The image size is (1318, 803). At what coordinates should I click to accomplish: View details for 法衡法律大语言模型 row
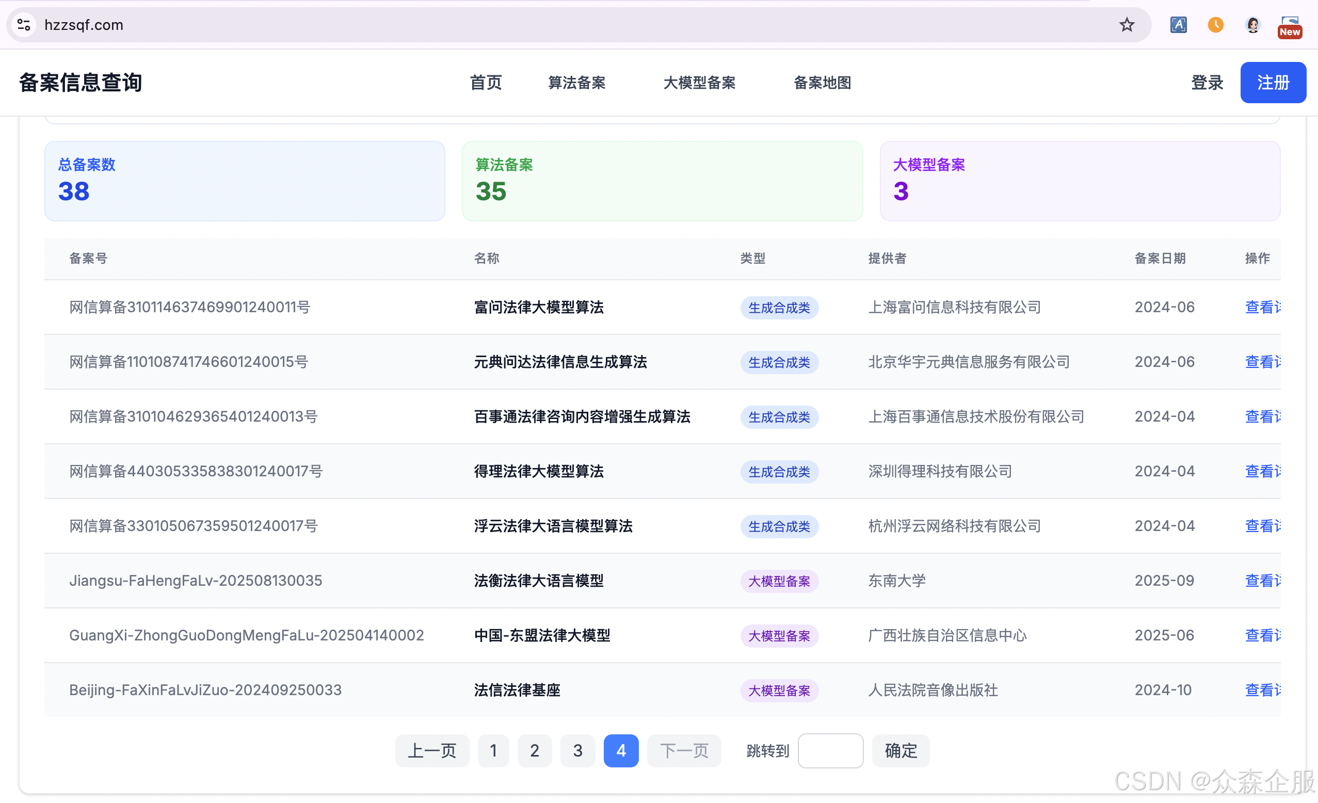tap(1262, 581)
